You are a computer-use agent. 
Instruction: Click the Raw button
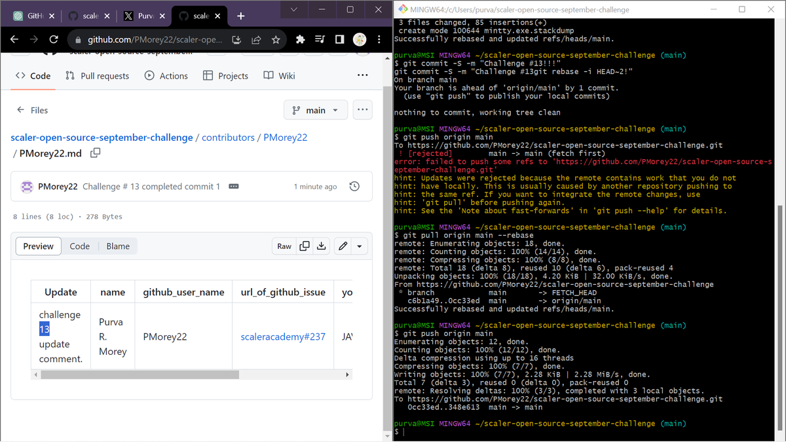click(284, 246)
